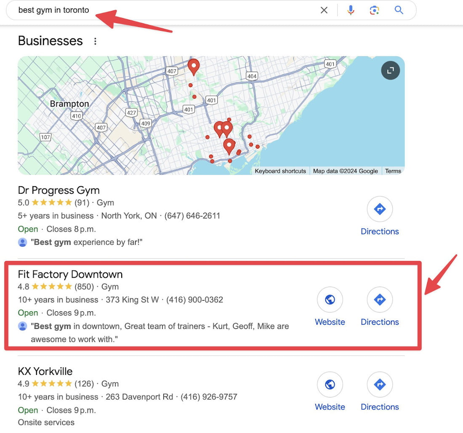Expand the map to full view

point(390,70)
